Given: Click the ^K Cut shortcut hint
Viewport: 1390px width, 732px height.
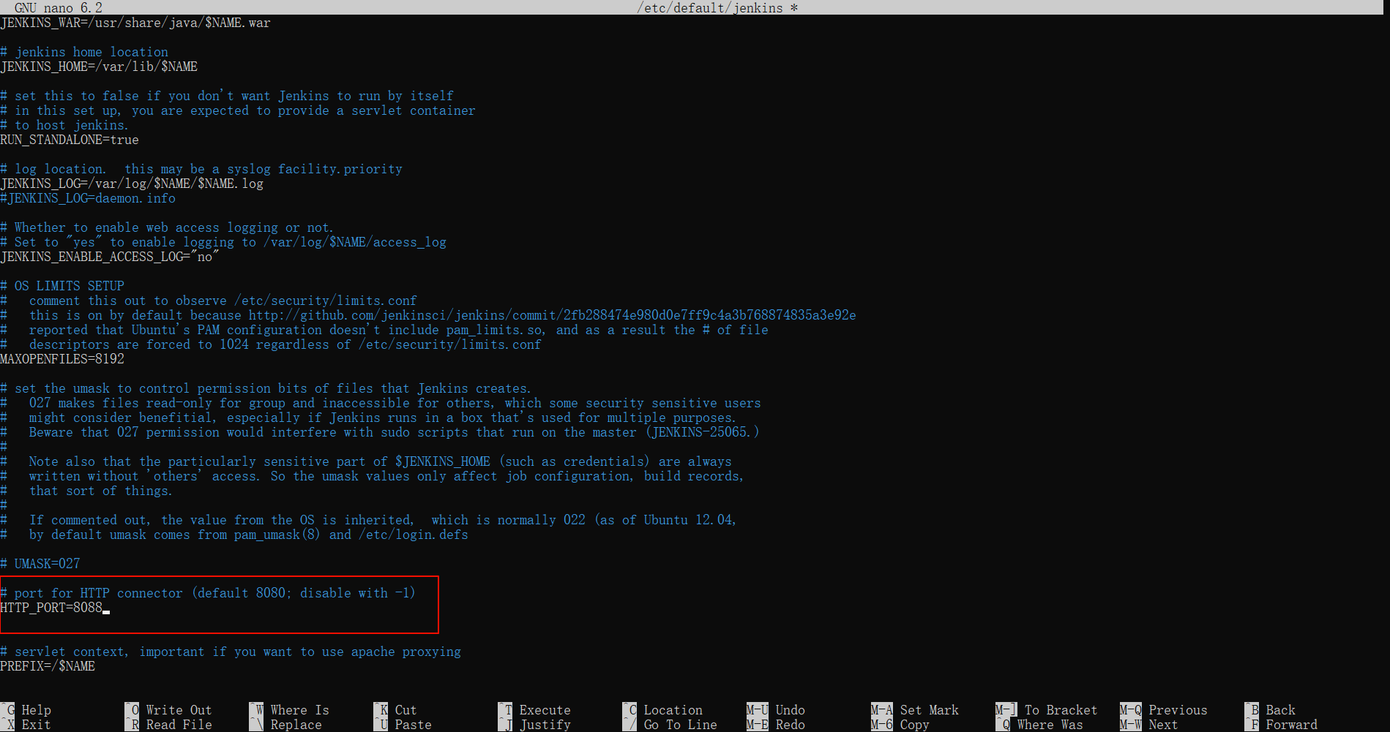Looking at the screenshot, I should 395,710.
